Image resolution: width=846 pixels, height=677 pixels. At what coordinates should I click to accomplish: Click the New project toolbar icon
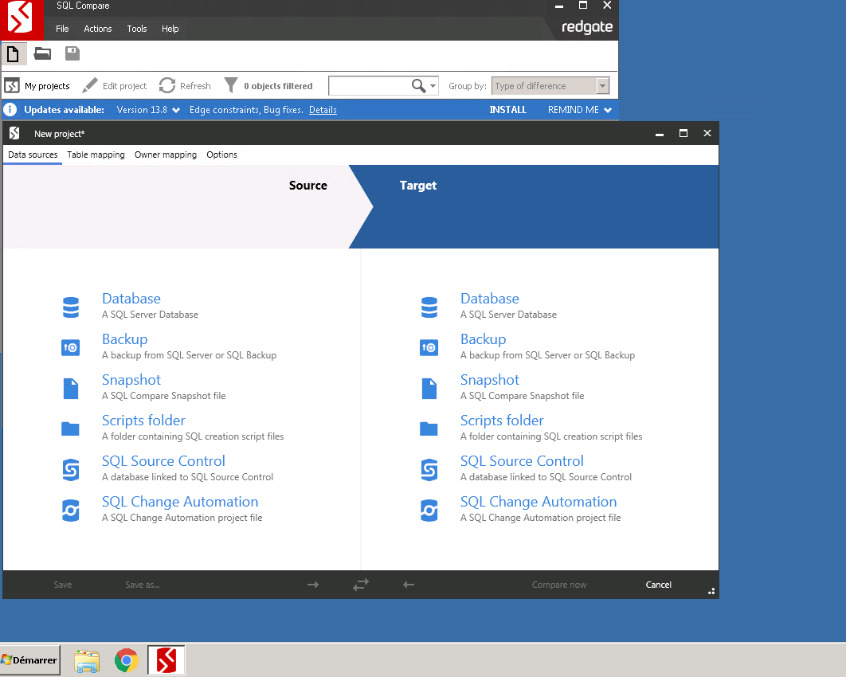point(13,54)
